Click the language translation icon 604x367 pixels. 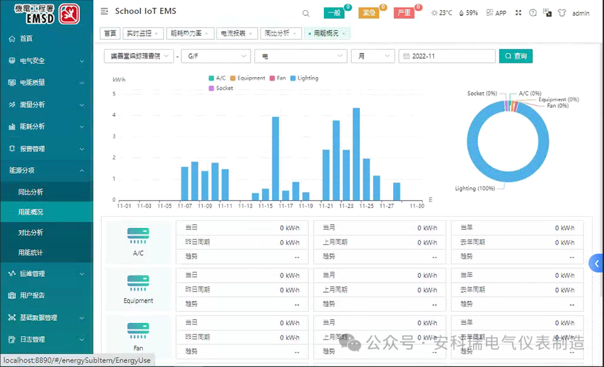(547, 13)
